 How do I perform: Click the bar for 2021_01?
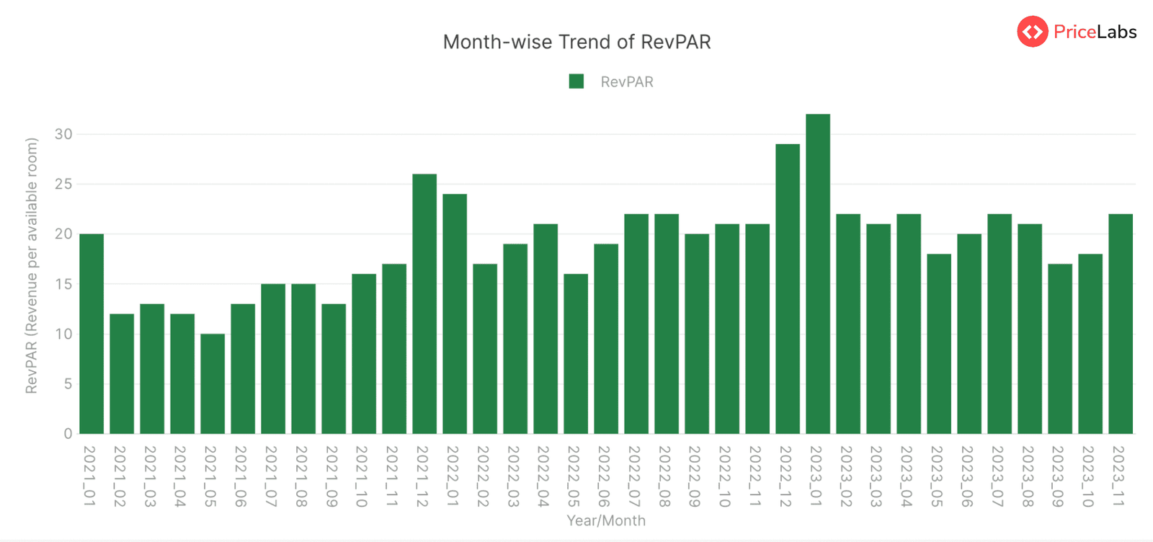pos(92,334)
